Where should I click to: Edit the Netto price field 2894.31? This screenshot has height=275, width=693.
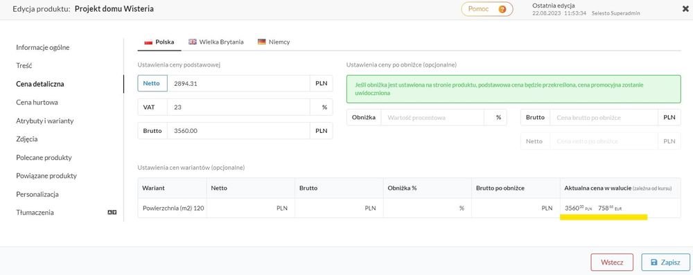click(238, 83)
